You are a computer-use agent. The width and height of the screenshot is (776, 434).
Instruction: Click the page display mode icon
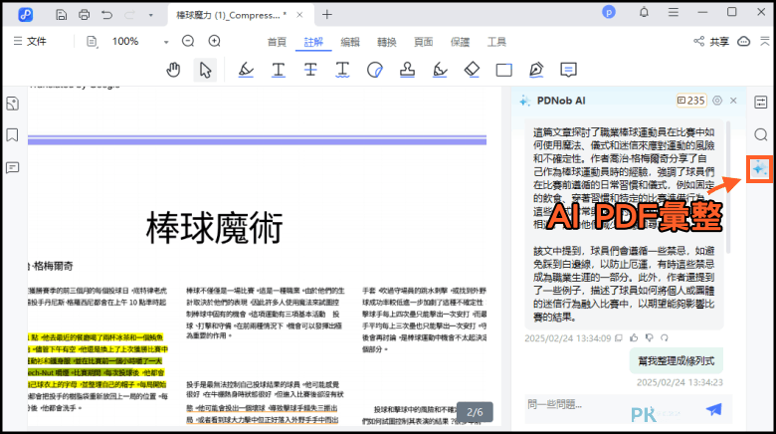(93, 41)
